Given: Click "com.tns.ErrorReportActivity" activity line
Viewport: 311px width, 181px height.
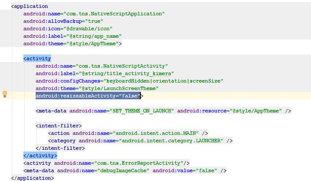Looking at the screenshot, I should pos(106,163).
